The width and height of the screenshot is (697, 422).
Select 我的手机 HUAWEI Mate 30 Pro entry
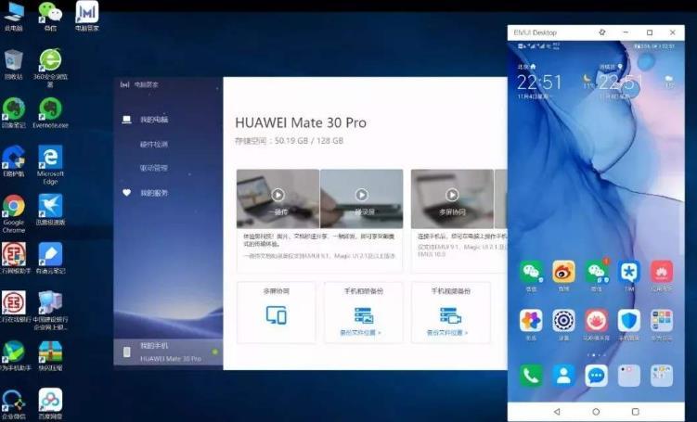pos(168,352)
